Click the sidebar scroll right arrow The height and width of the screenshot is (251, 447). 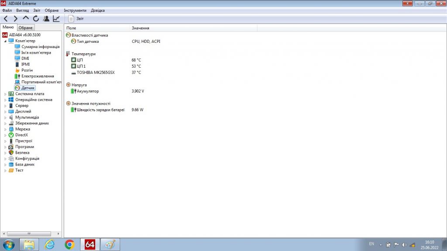pyautogui.click(x=58, y=234)
